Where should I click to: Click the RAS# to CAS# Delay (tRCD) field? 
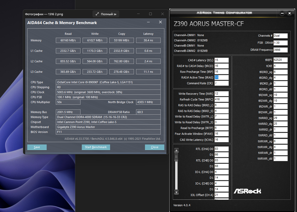coord(222,66)
